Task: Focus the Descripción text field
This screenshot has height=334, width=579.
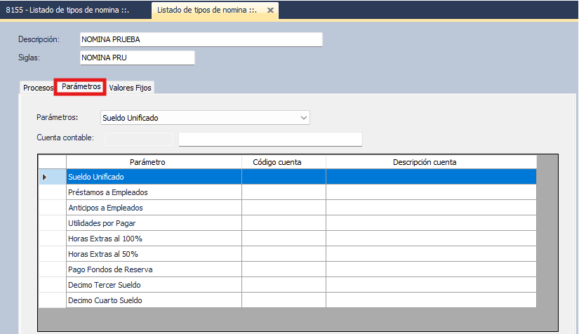Action: coord(201,40)
